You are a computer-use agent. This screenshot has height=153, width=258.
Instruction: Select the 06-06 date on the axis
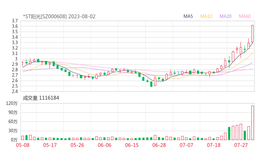coord(104,145)
